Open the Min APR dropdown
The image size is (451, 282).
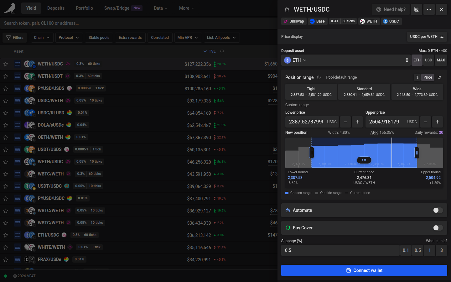tap(188, 38)
